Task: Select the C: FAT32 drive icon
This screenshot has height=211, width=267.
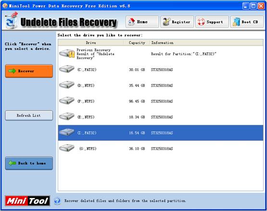Action: pyautogui.click(x=67, y=69)
